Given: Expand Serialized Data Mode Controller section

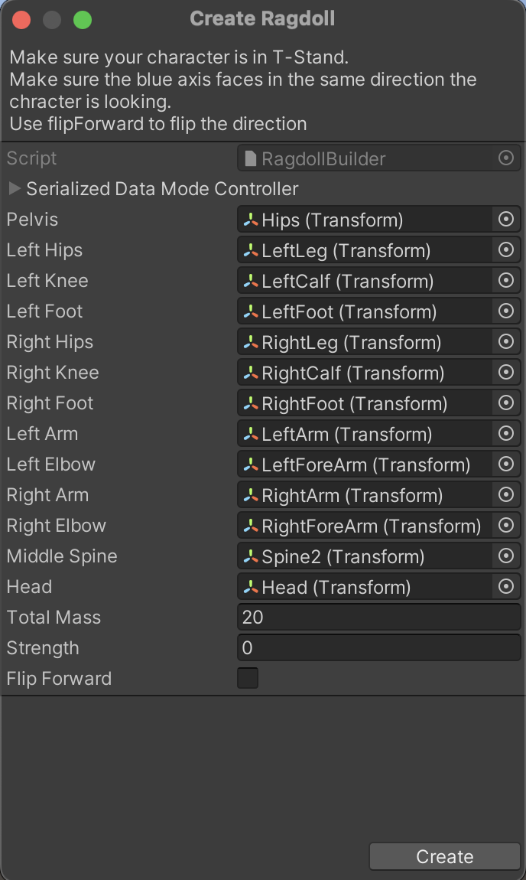Looking at the screenshot, I should [x=15, y=189].
